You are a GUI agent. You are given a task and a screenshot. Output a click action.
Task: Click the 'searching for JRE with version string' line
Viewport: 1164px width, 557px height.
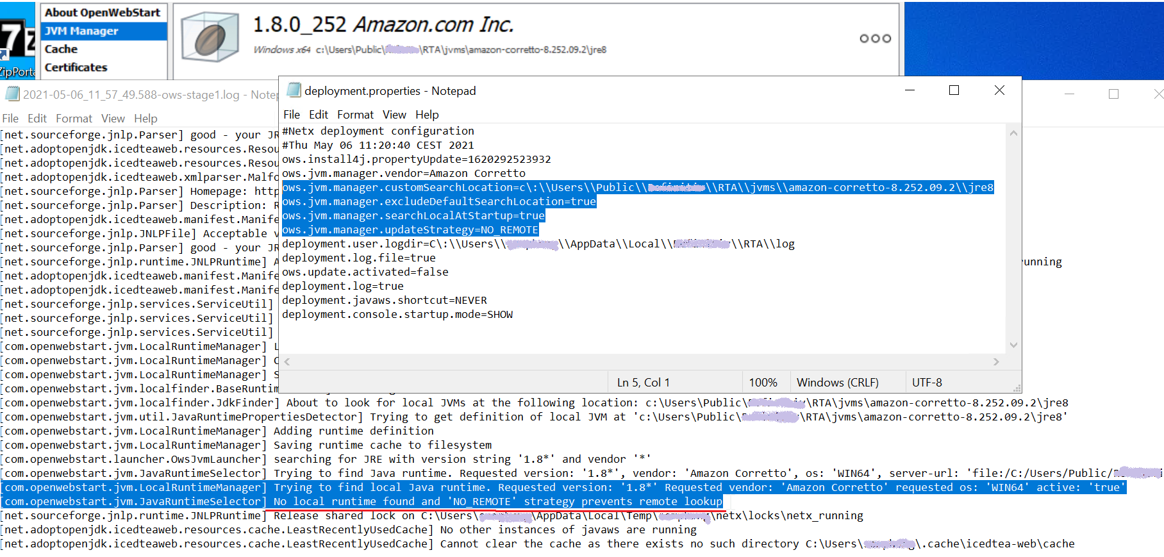(x=326, y=459)
